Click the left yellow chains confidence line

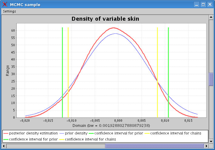tap(68, 72)
